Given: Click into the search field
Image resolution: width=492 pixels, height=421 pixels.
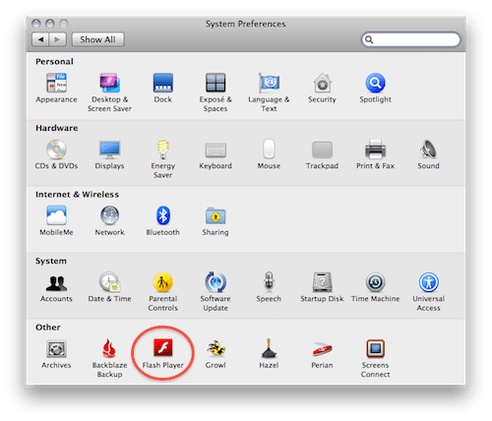Looking at the screenshot, I should [411, 39].
